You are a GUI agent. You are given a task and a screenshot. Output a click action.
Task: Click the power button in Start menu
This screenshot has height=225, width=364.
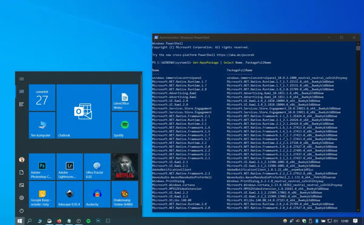pos(21,210)
